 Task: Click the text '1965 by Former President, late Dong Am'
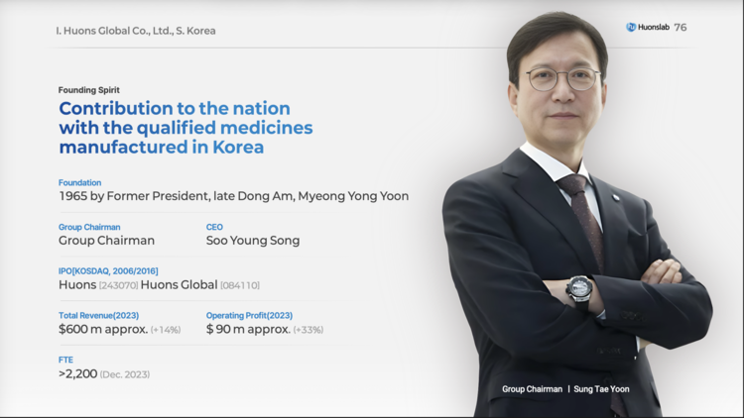coord(176,196)
